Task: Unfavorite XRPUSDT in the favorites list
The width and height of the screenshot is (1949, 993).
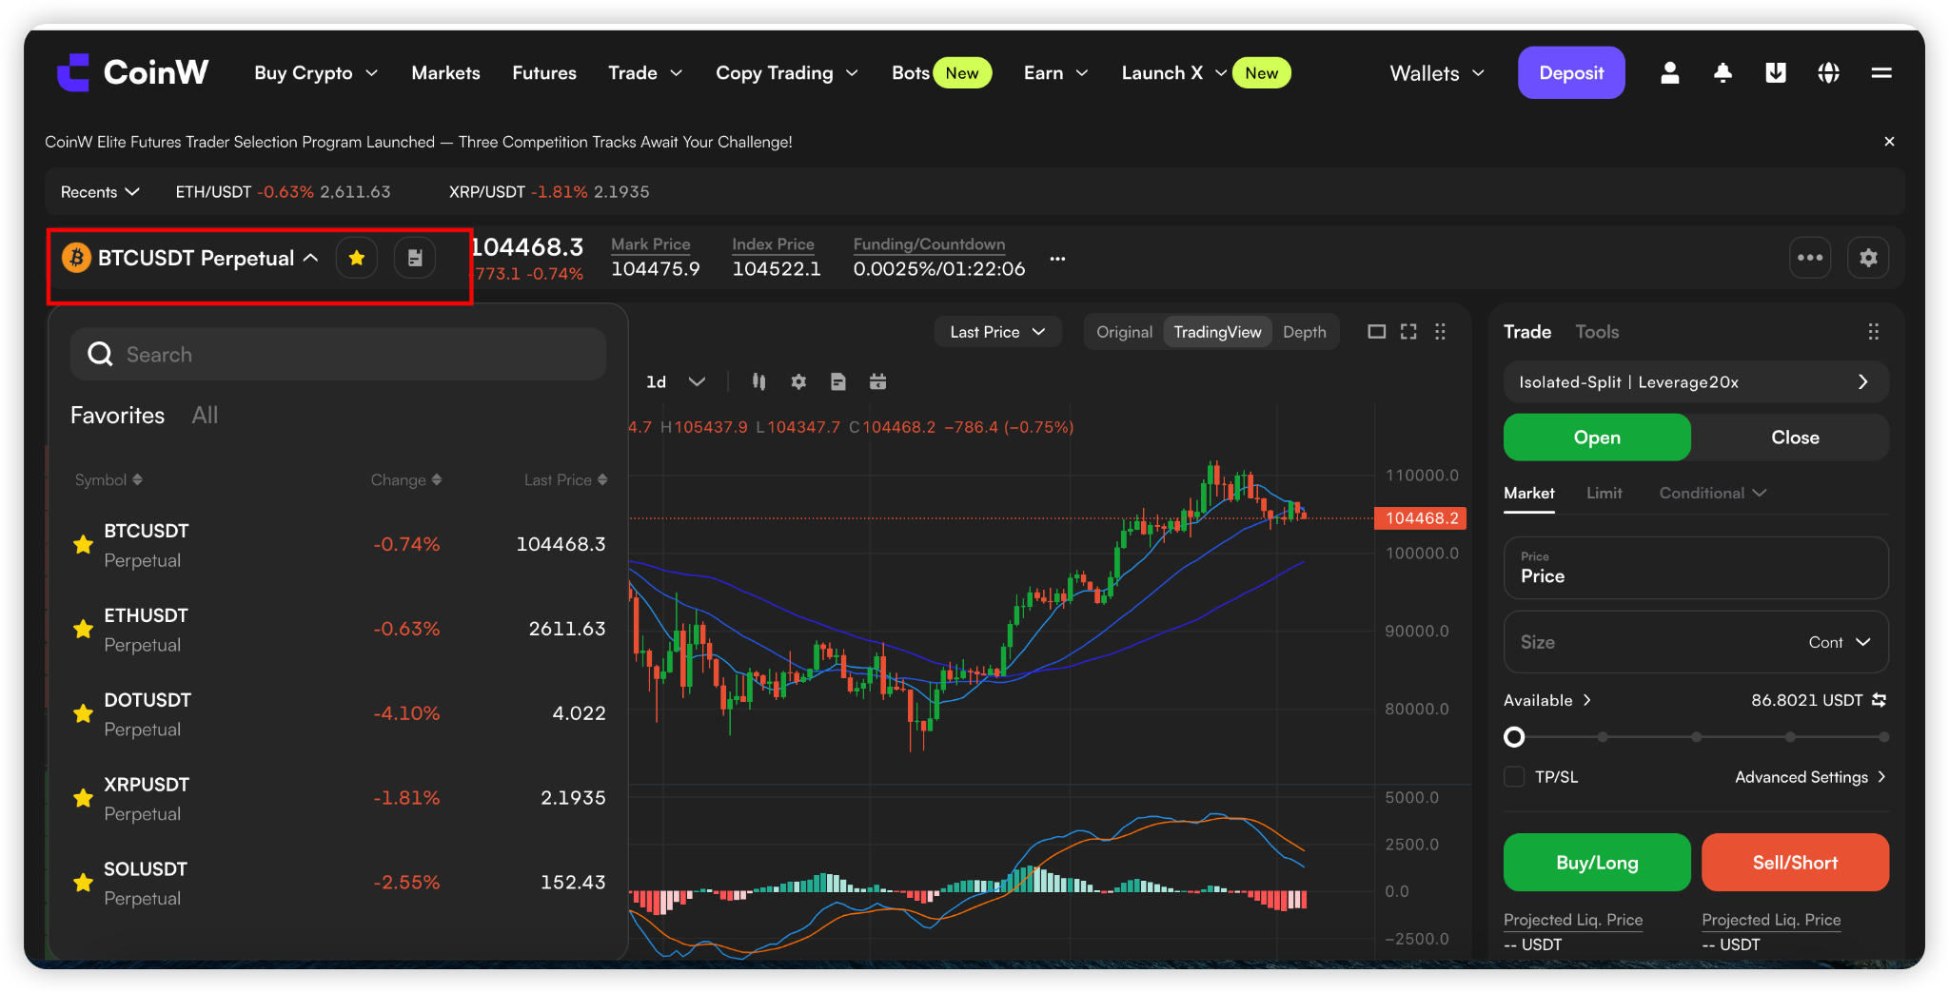Action: [x=84, y=799]
